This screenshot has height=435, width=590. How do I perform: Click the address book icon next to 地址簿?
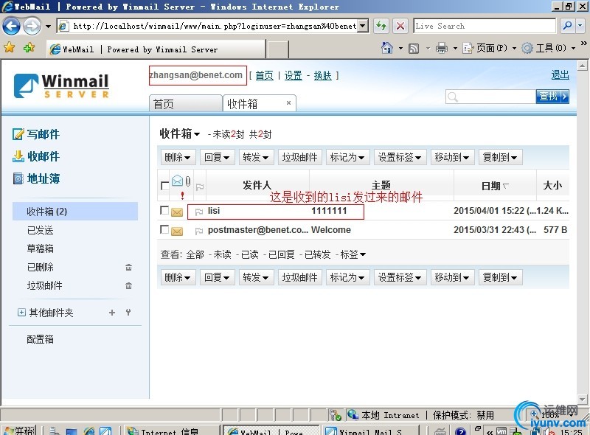(18, 178)
